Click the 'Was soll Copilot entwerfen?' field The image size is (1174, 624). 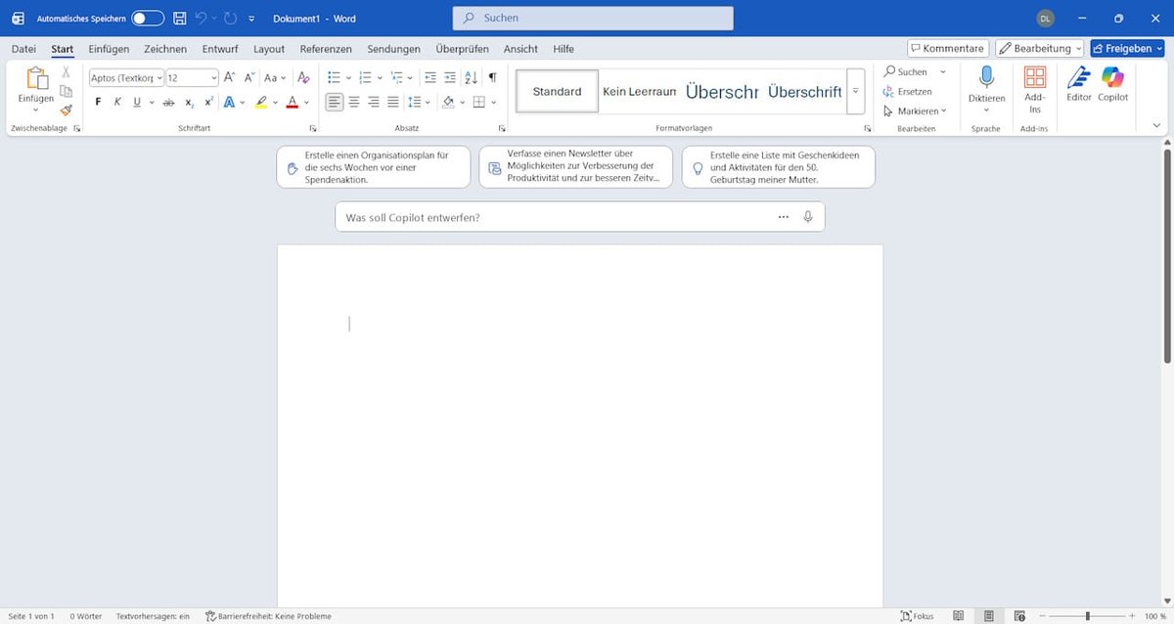tap(579, 217)
